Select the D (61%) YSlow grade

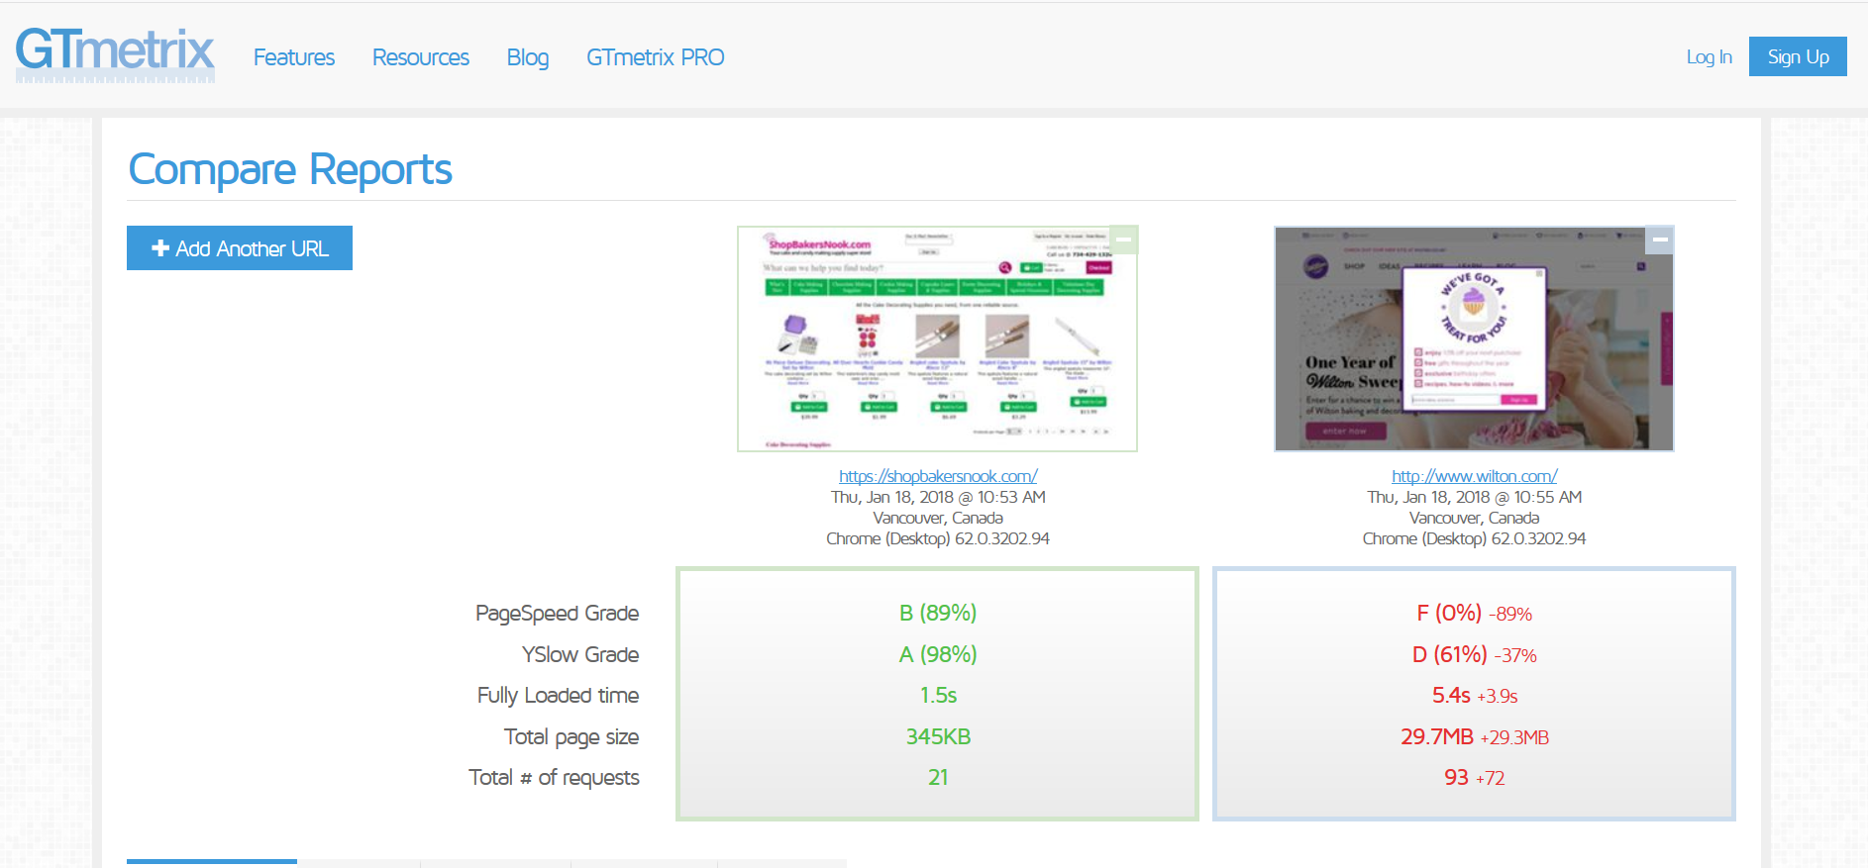click(1450, 654)
